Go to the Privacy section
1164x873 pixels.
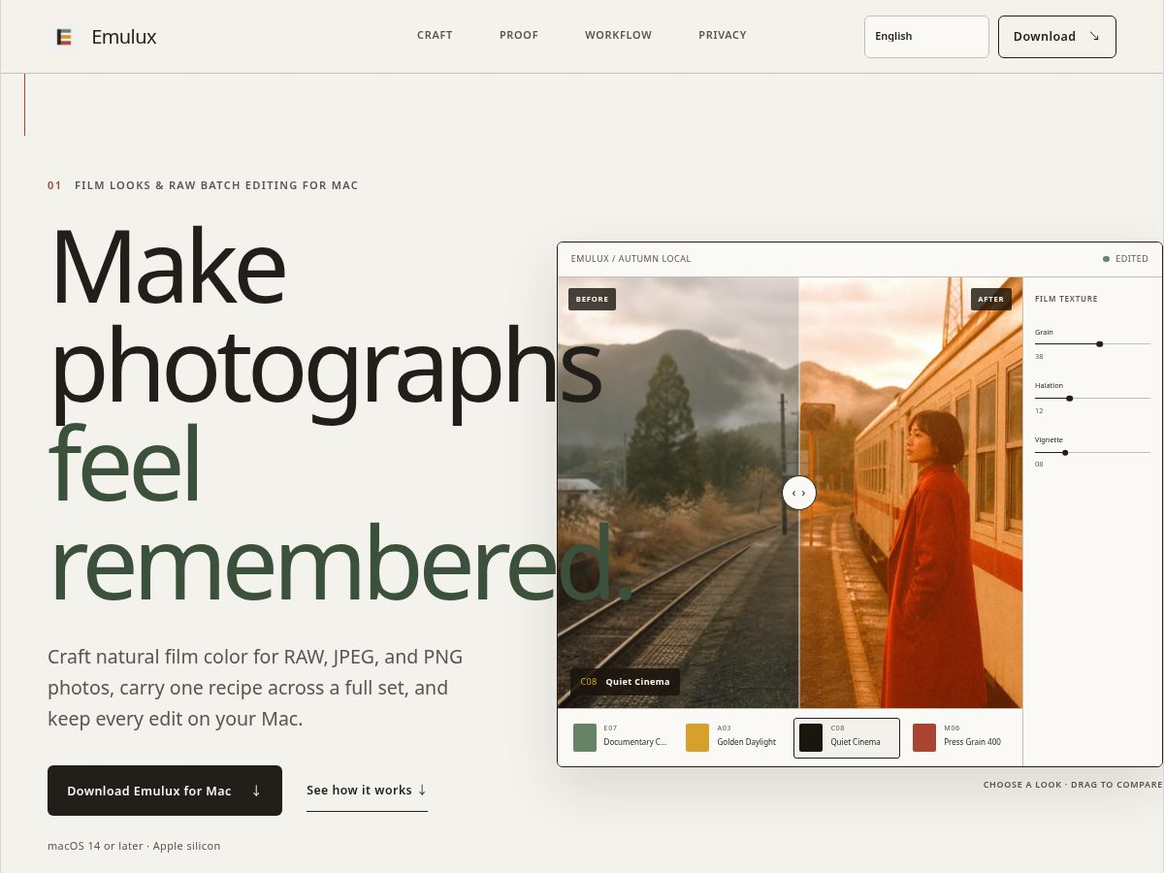pos(723,35)
